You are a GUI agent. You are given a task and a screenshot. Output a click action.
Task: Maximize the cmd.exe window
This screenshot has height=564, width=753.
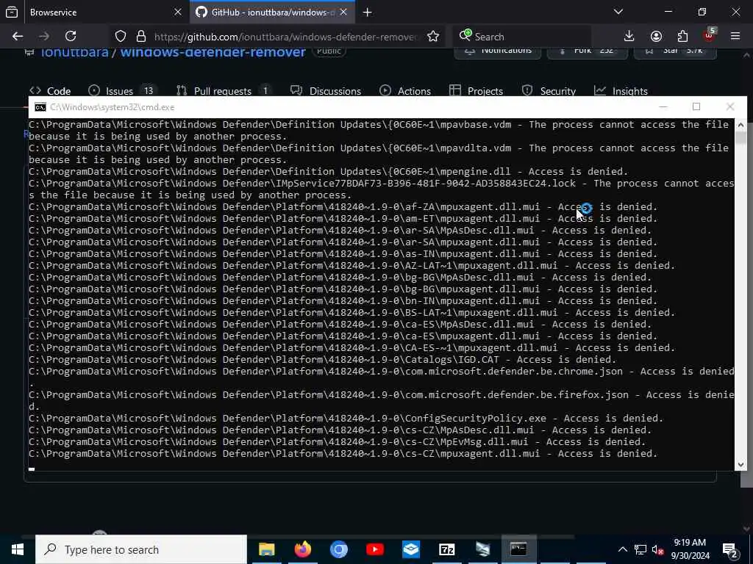(696, 107)
